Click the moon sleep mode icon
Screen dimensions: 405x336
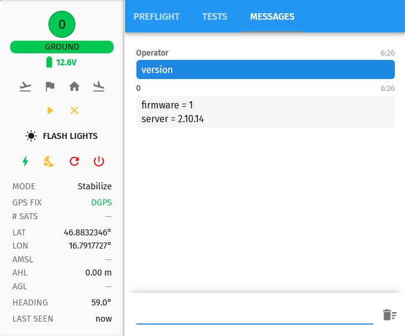pyautogui.click(x=48, y=161)
